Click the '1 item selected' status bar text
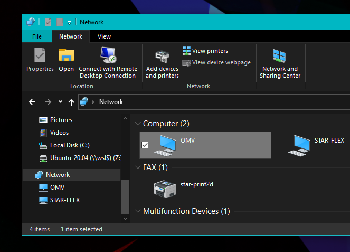 tap(81, 229)
